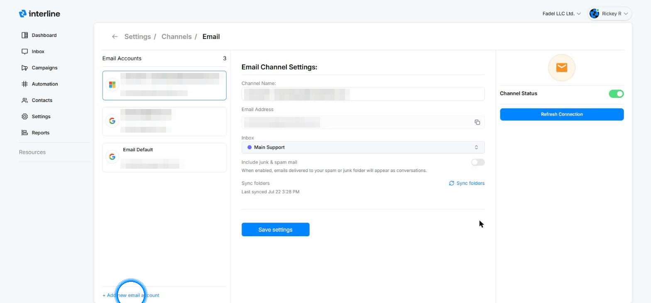The width and height of the screenshot is (651, 303).
Task: Click the Refresh Connection button
Action: [562, 114]
